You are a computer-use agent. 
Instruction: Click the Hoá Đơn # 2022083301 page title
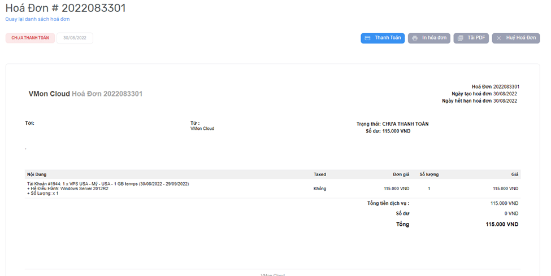(x=66, y=8)
